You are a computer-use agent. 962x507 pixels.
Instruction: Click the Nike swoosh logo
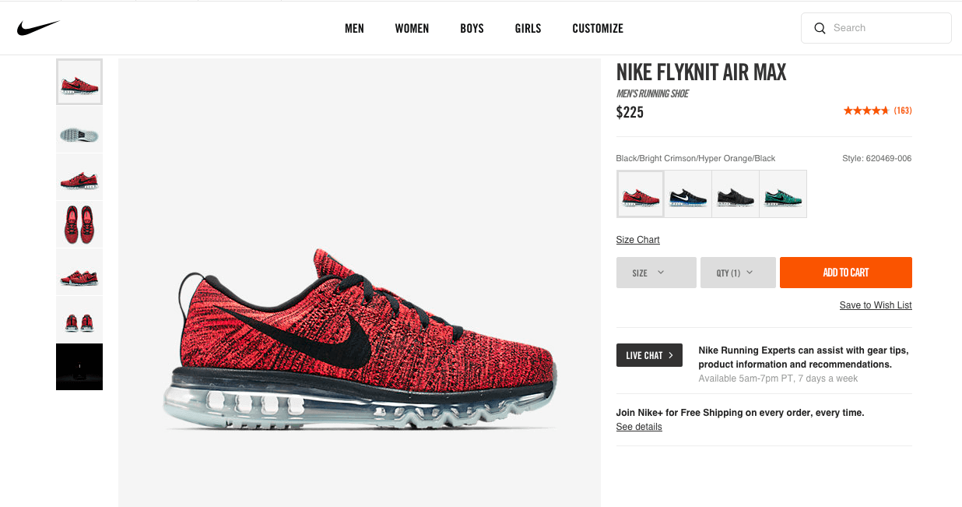pyautogui.click(x=38, y=28)
